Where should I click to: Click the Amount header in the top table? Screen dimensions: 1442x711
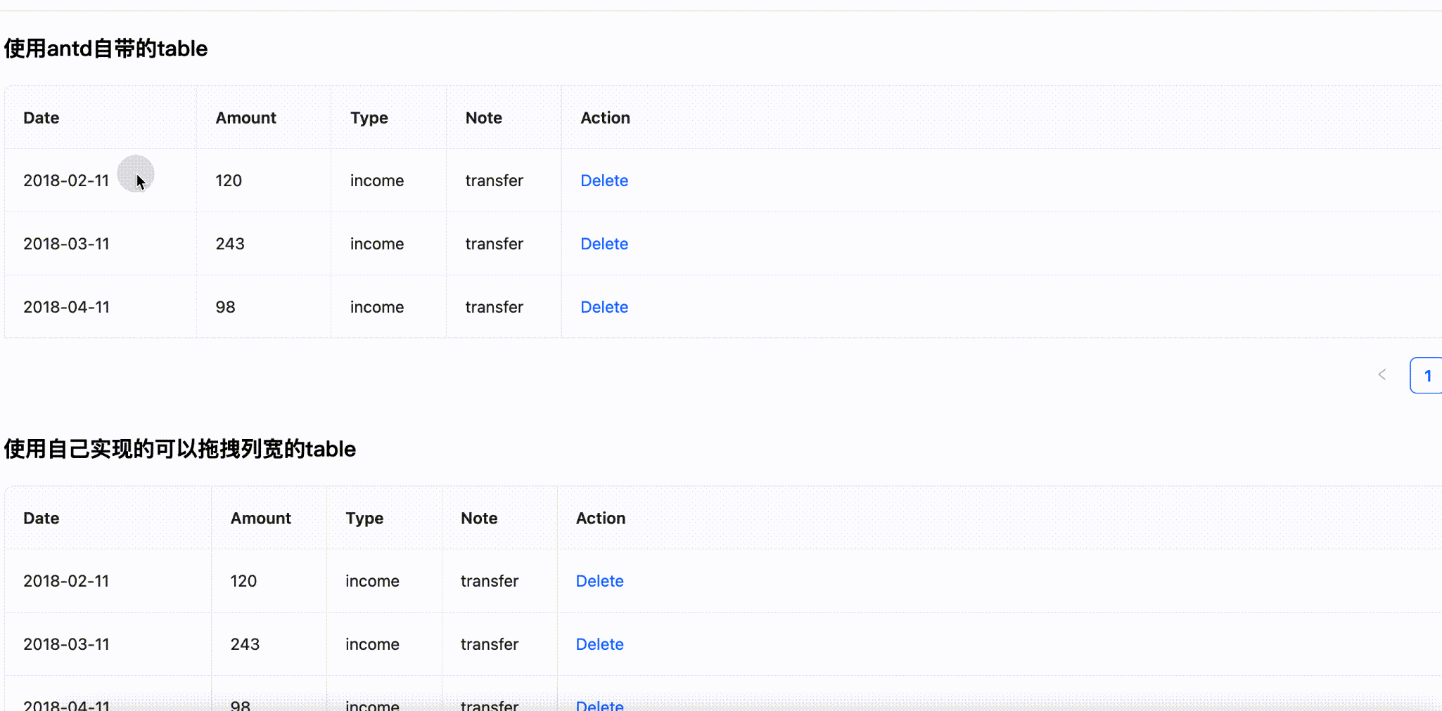click(x=245, y=118)
